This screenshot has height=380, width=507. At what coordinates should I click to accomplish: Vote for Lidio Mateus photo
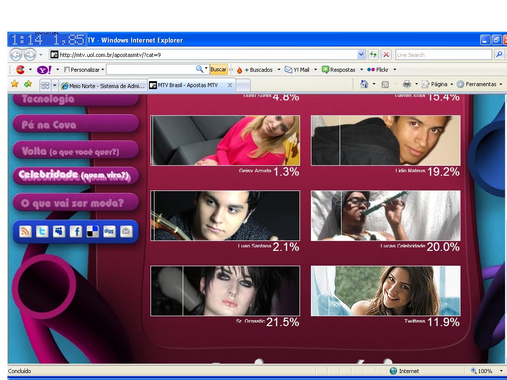point(385,141)
